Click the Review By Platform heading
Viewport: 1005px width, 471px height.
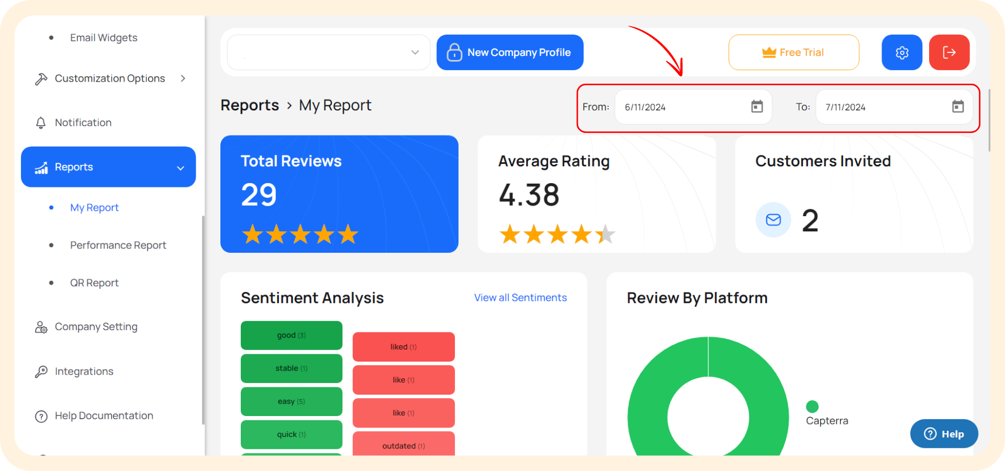coord(697,298)
